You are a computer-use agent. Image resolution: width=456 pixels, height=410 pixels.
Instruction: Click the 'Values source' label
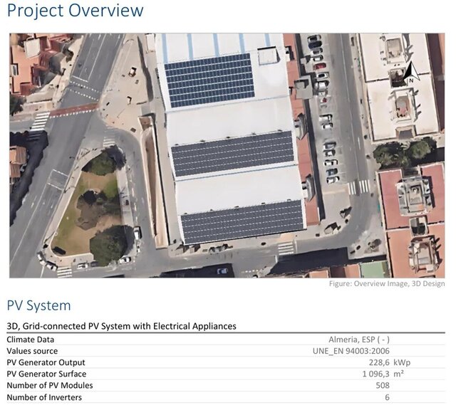coord(32,351)
